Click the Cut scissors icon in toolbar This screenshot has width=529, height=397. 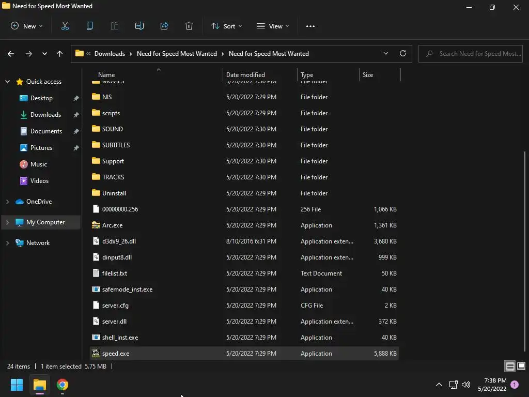[65, 26]
